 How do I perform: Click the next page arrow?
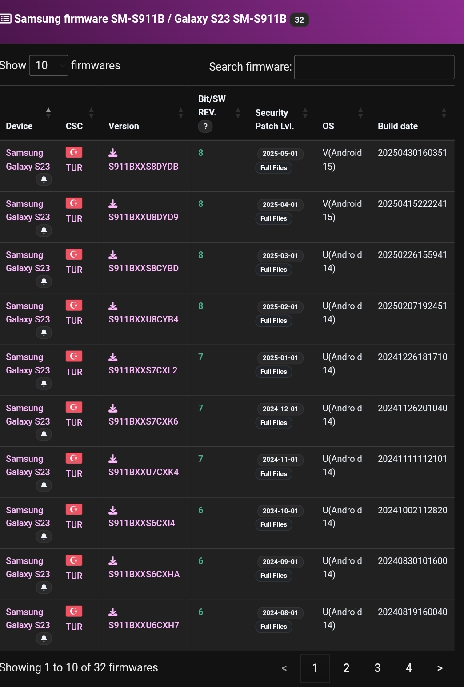click(440, 668)
